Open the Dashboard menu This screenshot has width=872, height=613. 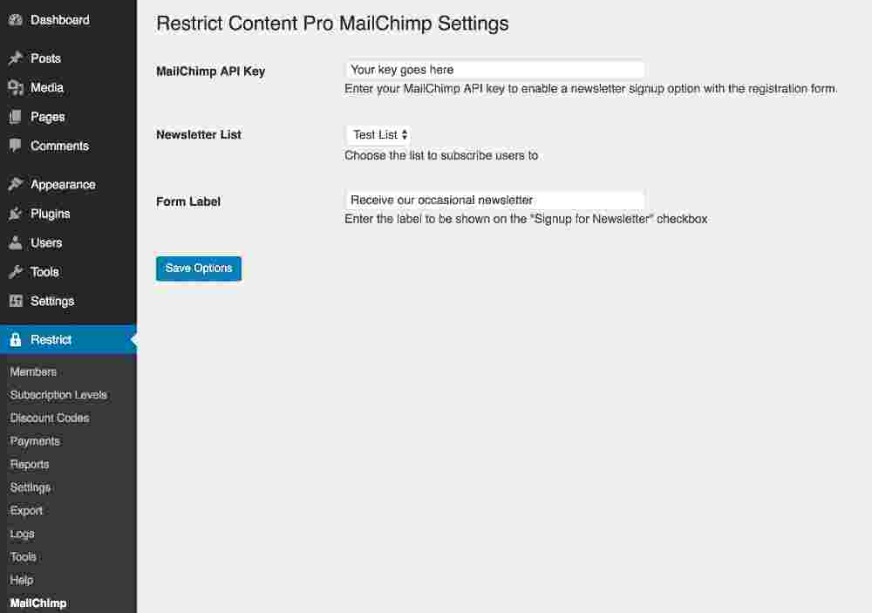click(68, 20)
